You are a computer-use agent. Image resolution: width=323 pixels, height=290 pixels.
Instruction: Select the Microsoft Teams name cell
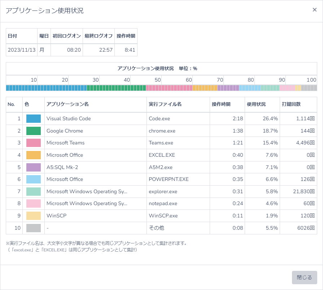(96, 143)
